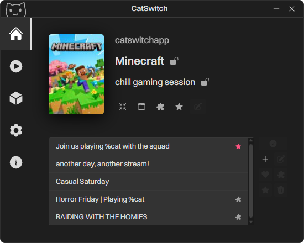The width and height of the screenshot is (304, 243).
Task: Click the star icon under stream title
Action: (179, 107)
